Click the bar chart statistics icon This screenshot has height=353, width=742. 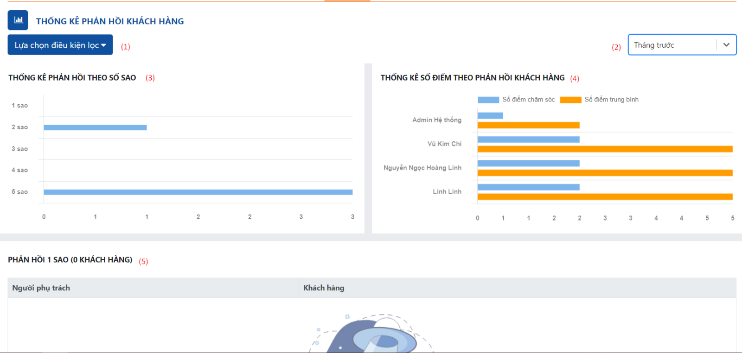(x=18, y=20)
